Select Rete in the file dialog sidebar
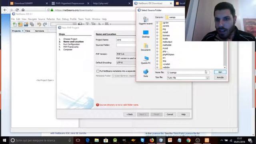The width and height of the screenshot is (256, 144). pos(146,73)
